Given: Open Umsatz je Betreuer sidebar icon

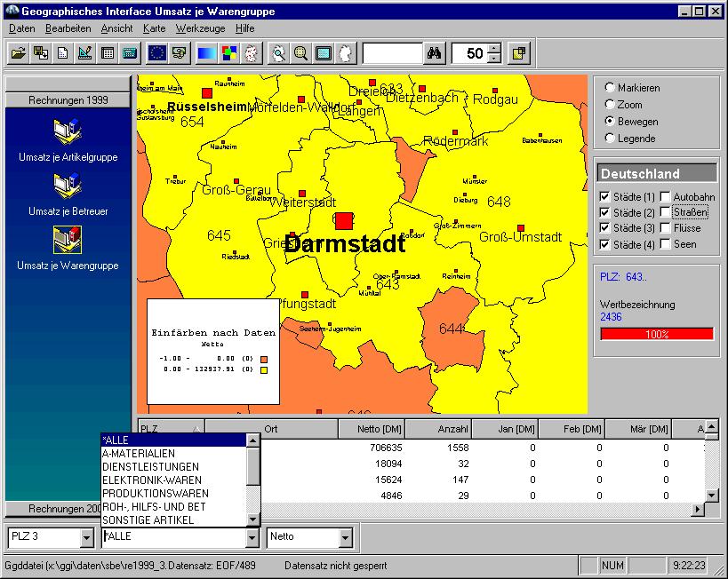Looking at the screenshot, I should coord(68,186).
